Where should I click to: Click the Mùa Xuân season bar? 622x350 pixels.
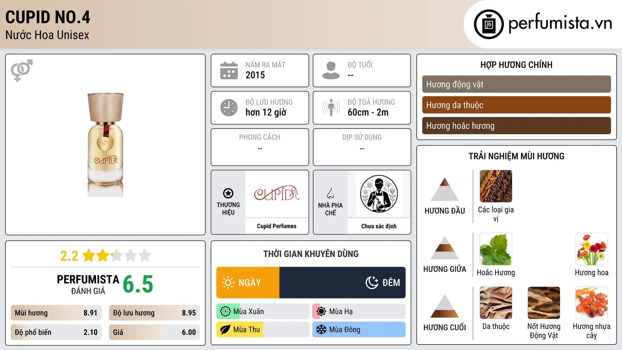pos(263,311)
